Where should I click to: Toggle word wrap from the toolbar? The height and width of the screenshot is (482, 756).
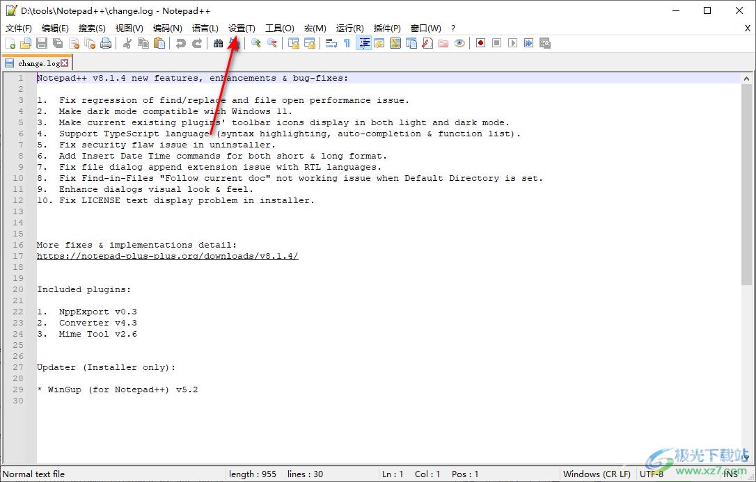(x=331, y=43)
